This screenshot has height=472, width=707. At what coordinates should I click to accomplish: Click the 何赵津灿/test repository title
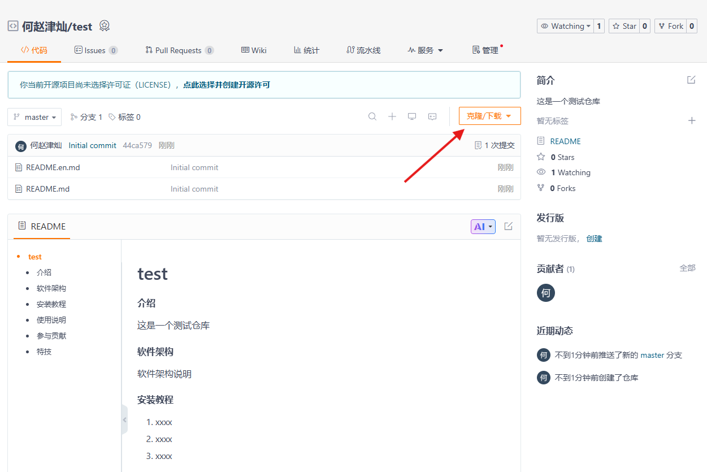(57, 26)
